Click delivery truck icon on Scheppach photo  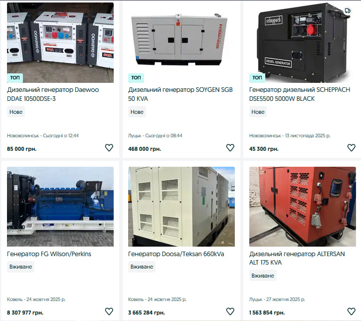coord(348,10)
